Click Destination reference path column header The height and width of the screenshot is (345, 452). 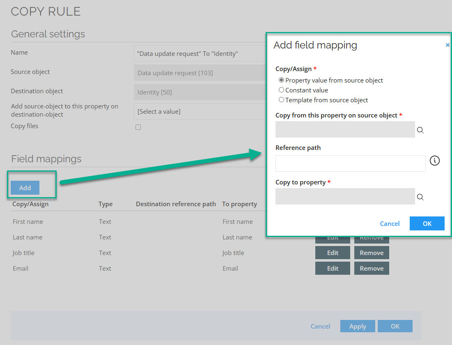(x=176, y=204)
